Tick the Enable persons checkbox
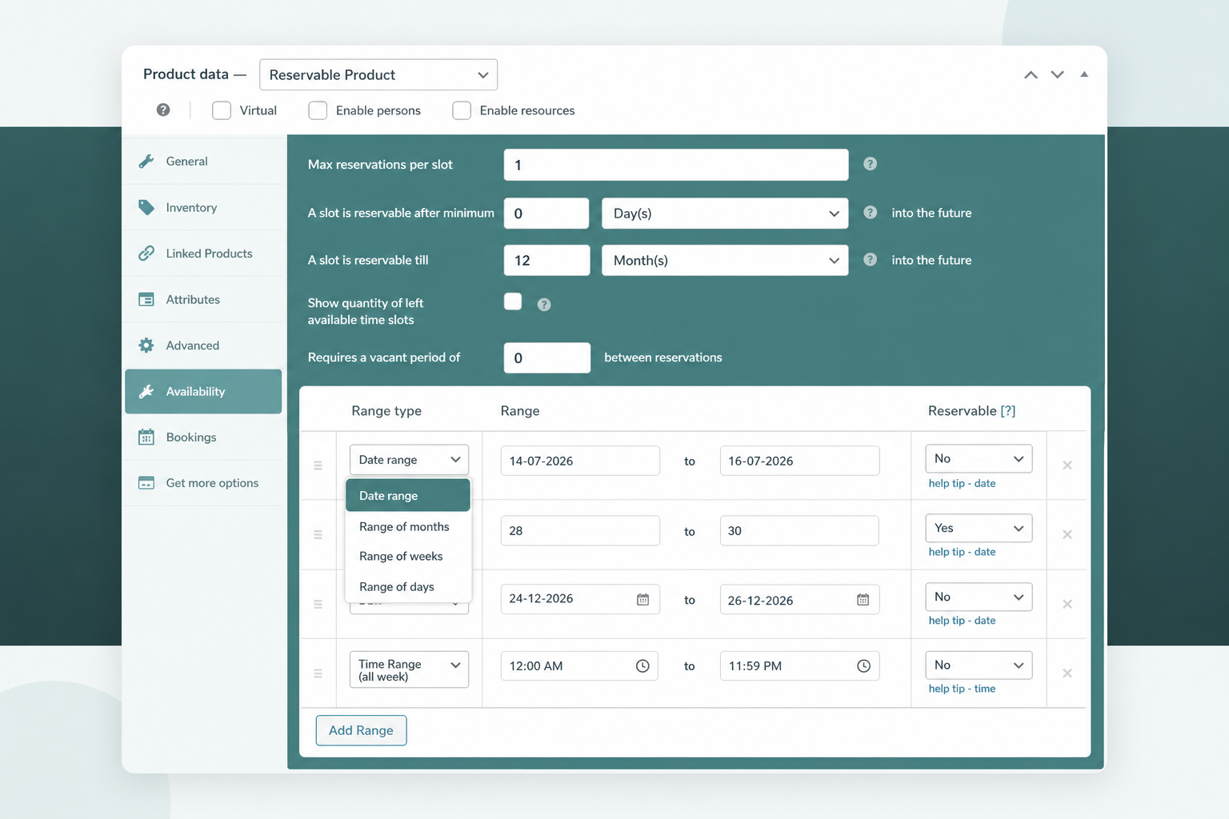This screenshot has width=1229, height=819. click(x=318, y=110)
